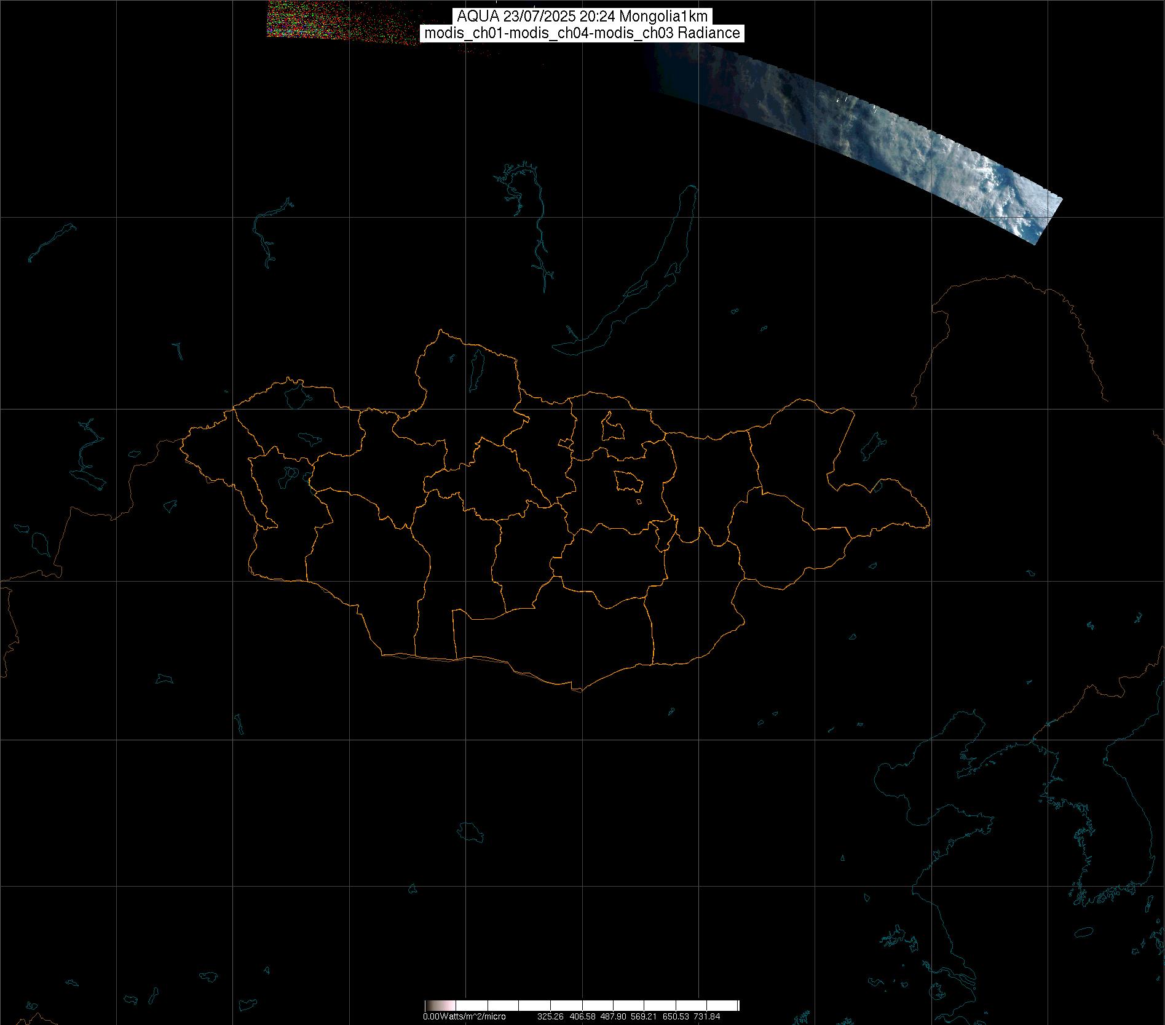This screenshot has width=1165, height=1025.
Task: Click inside the Uvs lake outline in northwest Mongolia
Action: click(296, 395)
